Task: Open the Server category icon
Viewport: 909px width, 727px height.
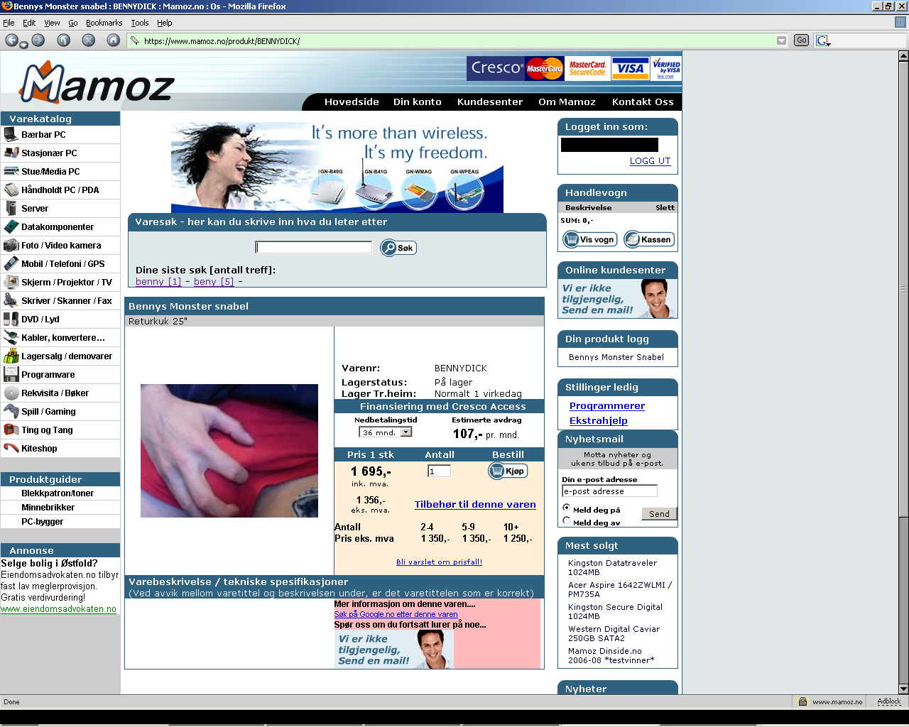Action: (11, 208)
